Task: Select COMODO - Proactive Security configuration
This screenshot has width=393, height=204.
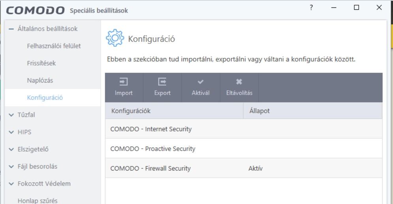Action: (x=243, y=149)
